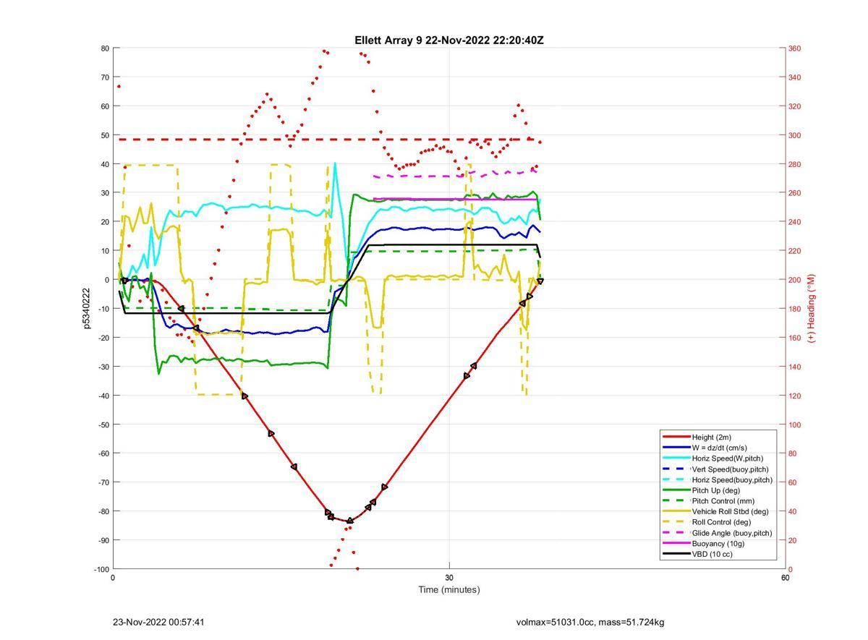Click the "-50" left axis tick label

(x=103, y=424)
